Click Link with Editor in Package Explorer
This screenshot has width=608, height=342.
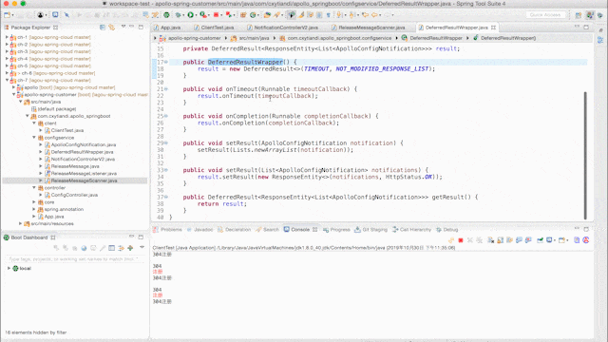point(112,28)
